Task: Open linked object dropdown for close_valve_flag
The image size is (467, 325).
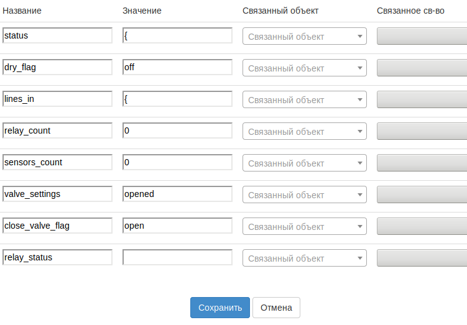Action: (x=304, y=227)
